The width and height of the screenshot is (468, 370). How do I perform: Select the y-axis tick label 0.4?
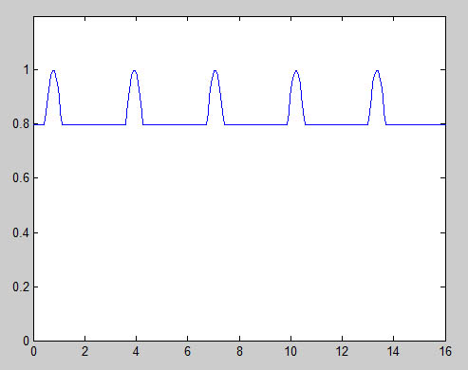pyautogui.click(x=21, y=232)
